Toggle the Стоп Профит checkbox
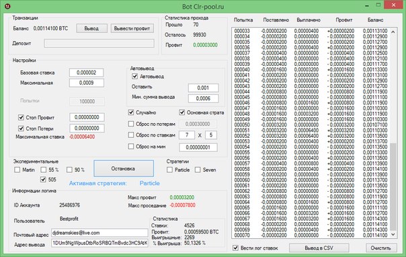Screen dimensions: 406x257 [x=21, y=117]
